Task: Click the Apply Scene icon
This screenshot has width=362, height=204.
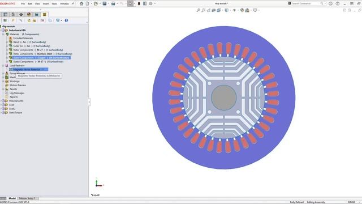Action: (247, 10)
